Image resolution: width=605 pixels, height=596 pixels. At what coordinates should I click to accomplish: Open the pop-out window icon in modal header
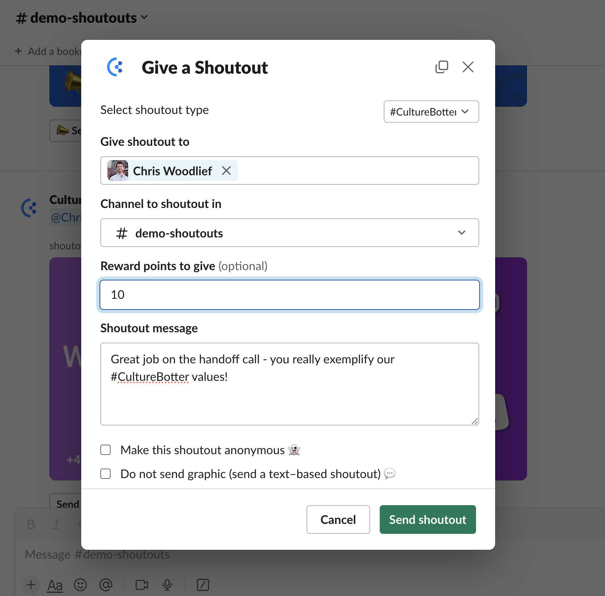441,67
